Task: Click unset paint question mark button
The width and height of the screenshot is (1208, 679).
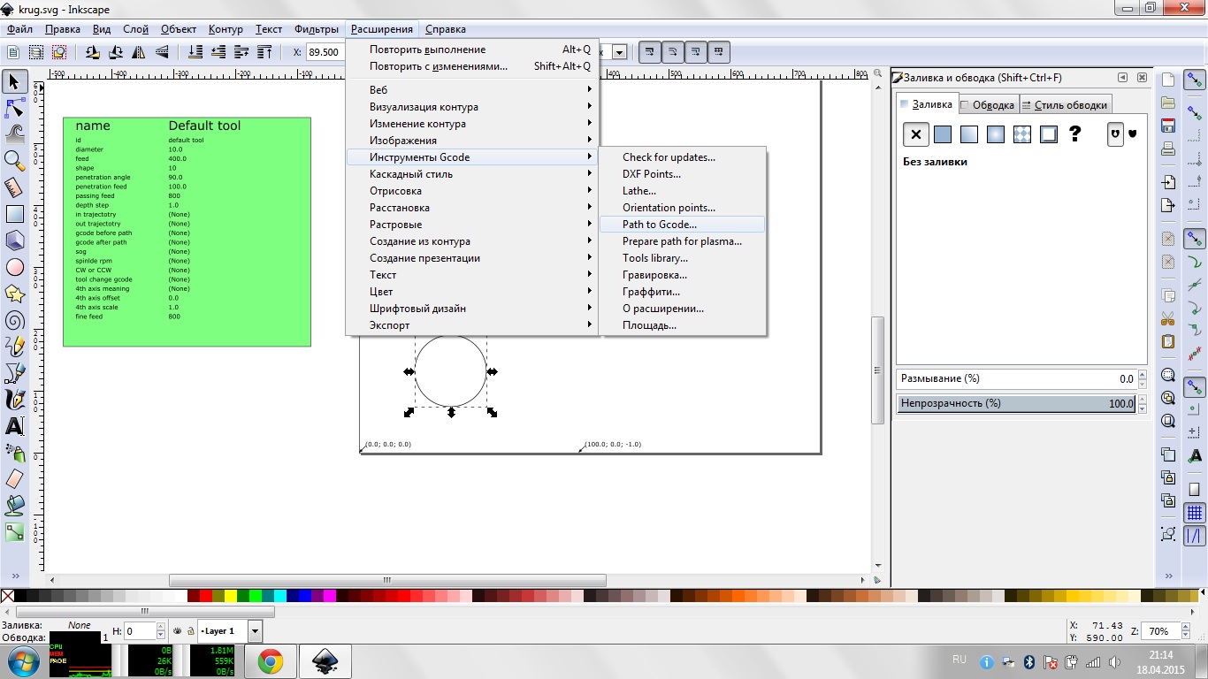Action: click(x=1075, y=134)
